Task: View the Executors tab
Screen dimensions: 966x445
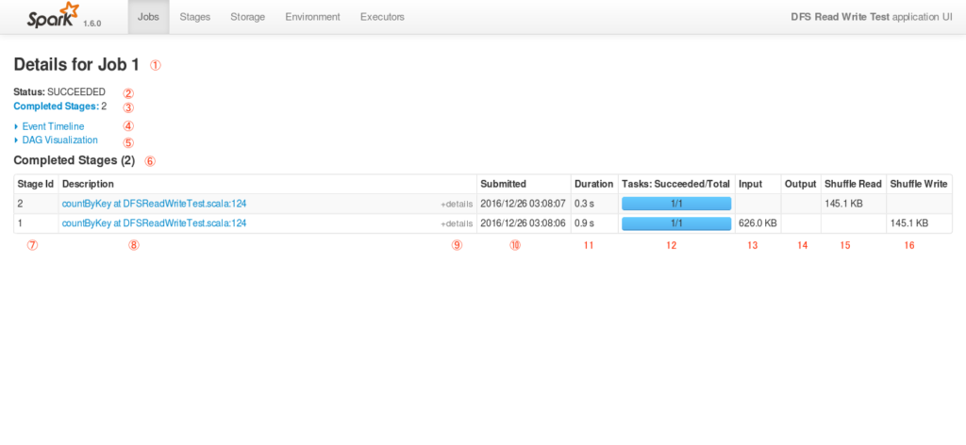Action: [x=382, y=17]
